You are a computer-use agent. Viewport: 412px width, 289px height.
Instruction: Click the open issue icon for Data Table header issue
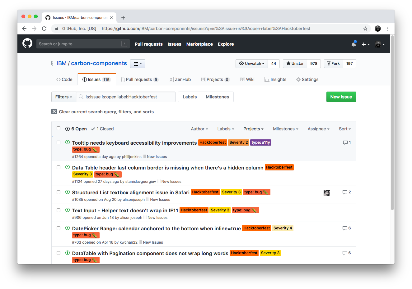pos(68,167)
